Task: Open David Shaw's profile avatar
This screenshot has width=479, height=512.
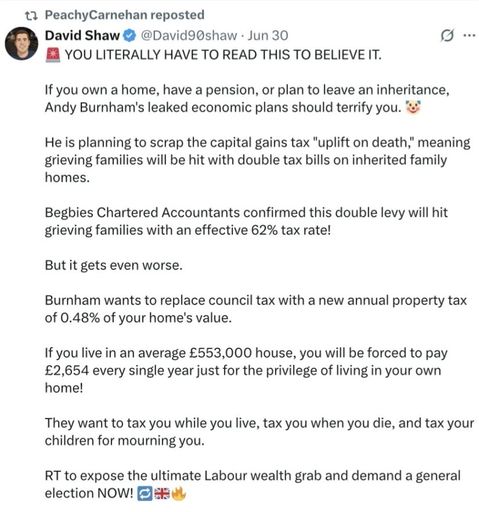Action: pyautogui.click(x=21, y=44)
